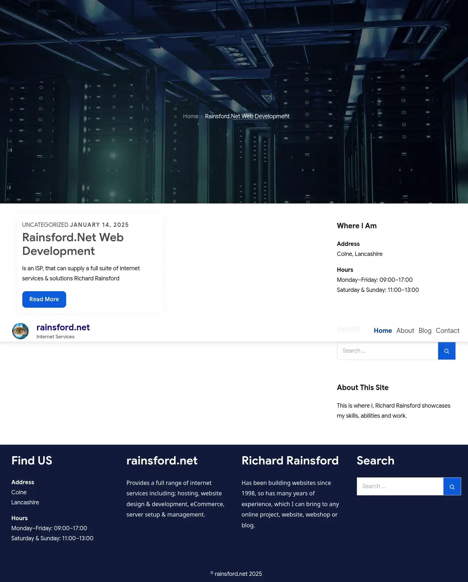468x582 pixels.
Task: Focus the sidebar Search input field
Action: point(387,351)
